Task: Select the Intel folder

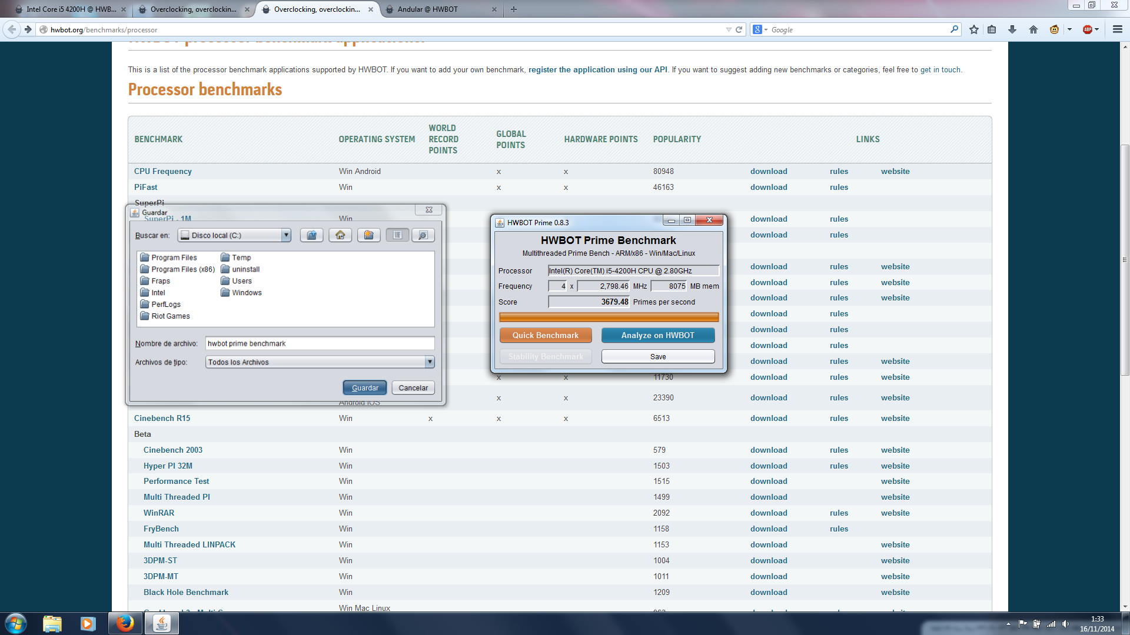Action: (153, 293)
